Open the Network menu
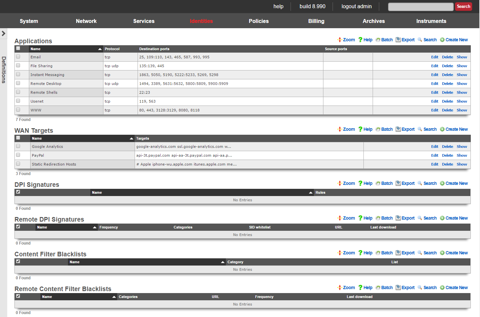This screenshot has height=317, width=480. [x=86, y=21]
